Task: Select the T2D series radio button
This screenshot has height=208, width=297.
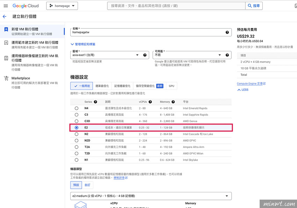Action: [x=77, y=153]
